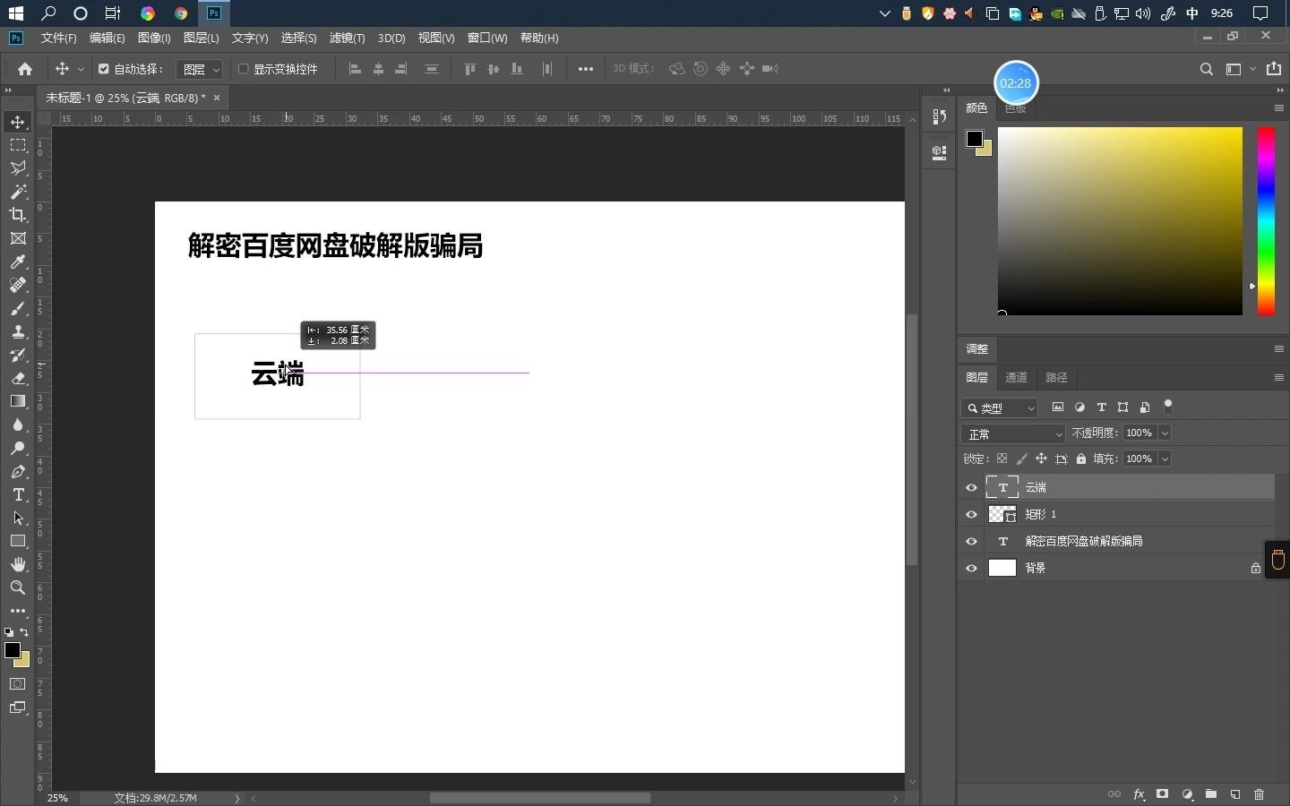Select the Path Selection tool
The width and height of the screenshot is (1290, 806).
[x=18, y=518]
